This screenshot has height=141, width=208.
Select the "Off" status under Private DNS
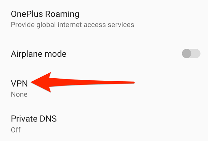click(x=16, y=130)
